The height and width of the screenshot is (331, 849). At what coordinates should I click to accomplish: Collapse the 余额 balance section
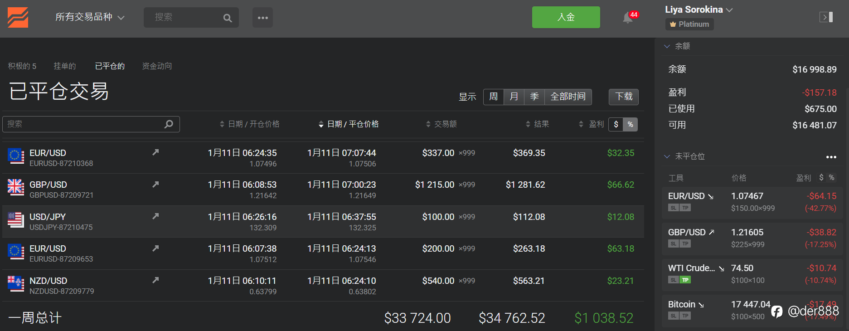(x=667, y=46)
